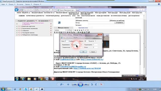This screenshot has width=161, height=91.
Task: Click the right-side icon on Победители олимпиады row
Action: (x=51, y=35)
